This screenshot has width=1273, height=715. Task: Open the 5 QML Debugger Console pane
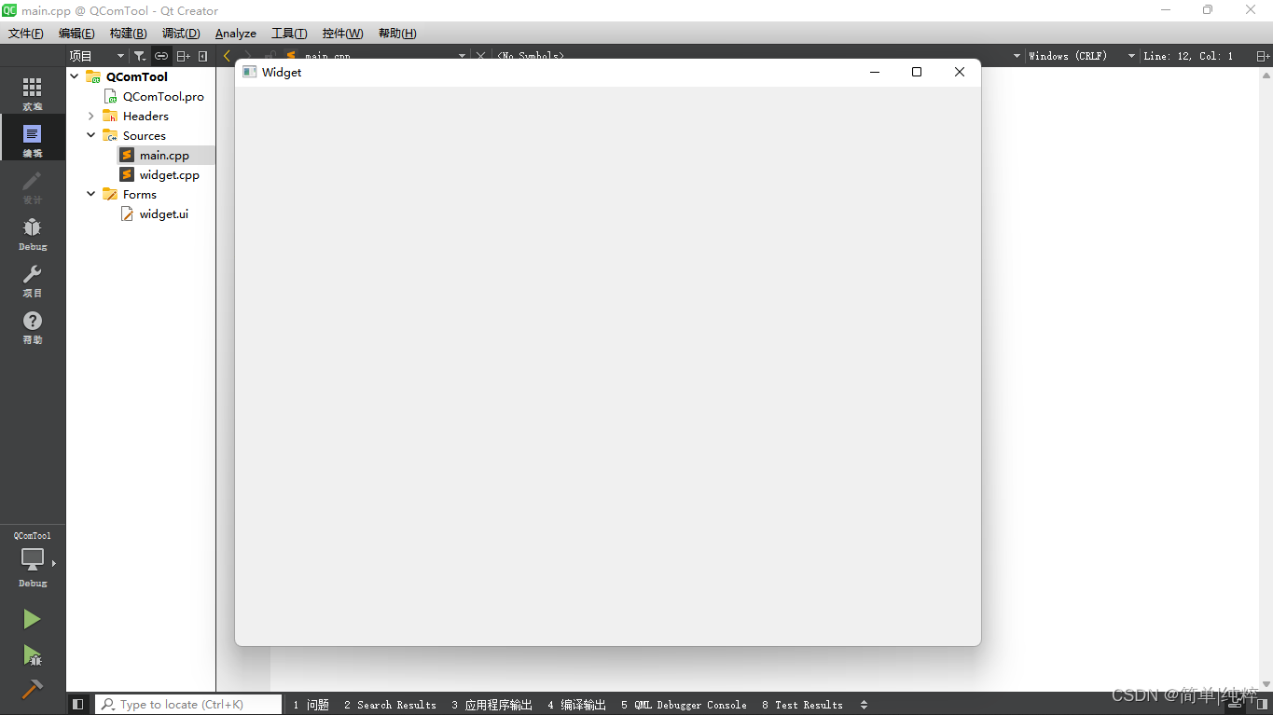(684, 705)
